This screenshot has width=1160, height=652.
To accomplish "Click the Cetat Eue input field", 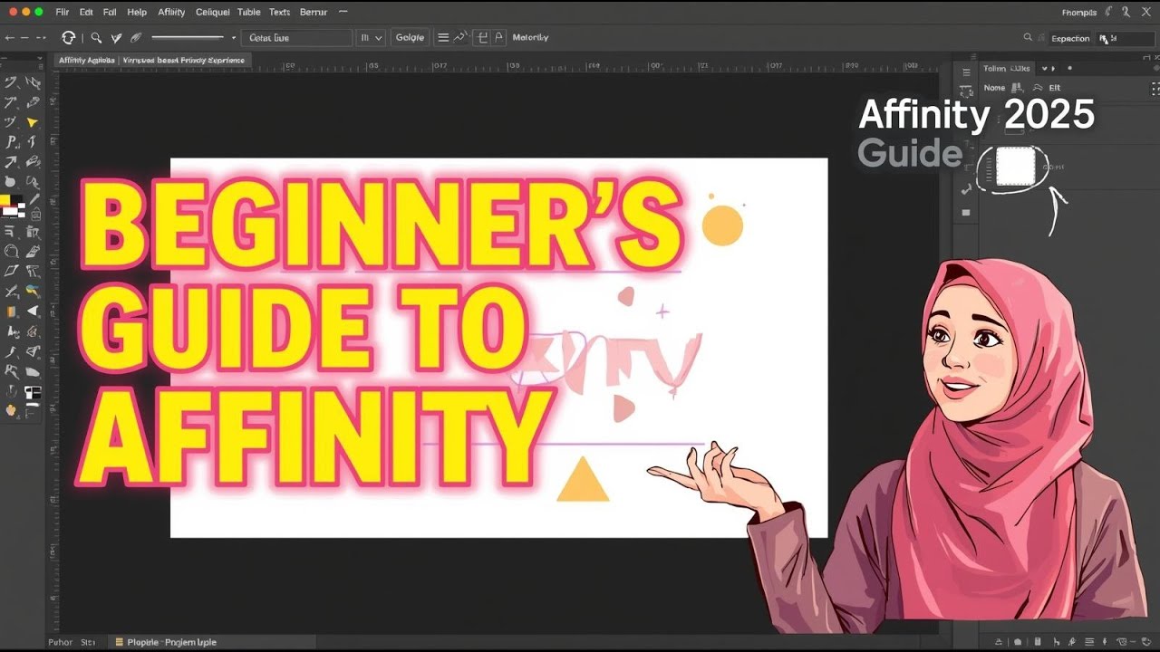I will pos(296,38).
